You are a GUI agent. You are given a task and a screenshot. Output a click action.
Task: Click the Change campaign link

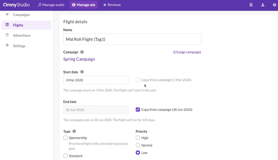click(x=187, y=52)
